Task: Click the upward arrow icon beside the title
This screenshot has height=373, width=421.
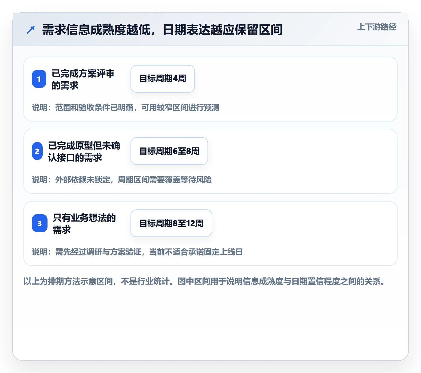Action: [x=31, y=30]
